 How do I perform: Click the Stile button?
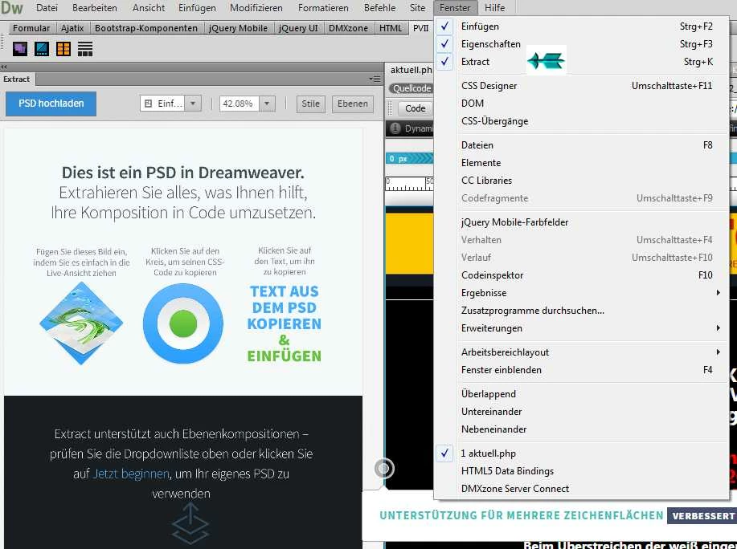coord(310,104)
